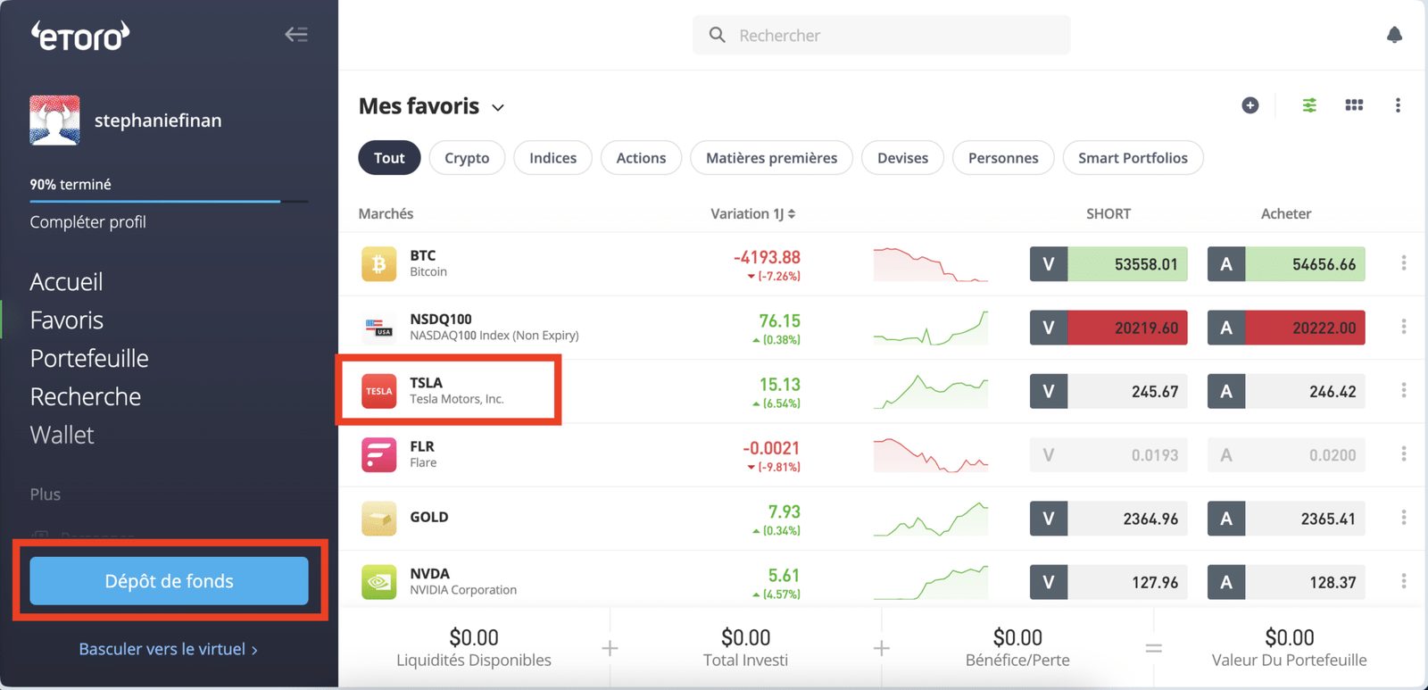Select the Tout filter tab
This screenshot has width=1428, height=690.
click(x=389, y=158)
